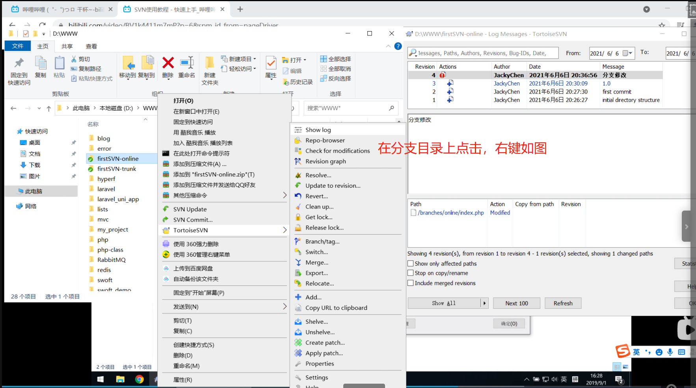Click Windows Start button
This screenshot has width=696, height=388.
point(100,379)
